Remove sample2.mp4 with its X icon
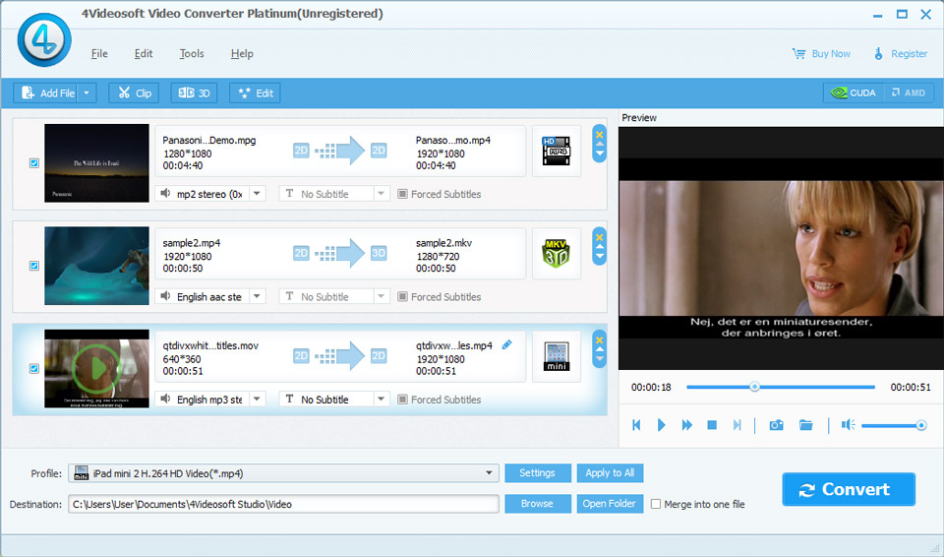Screen dimensions: 944x557 pyautogui.click(x=600, y=237)
